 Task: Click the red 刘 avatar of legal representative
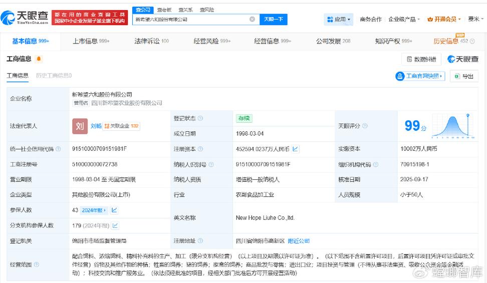[x=80, y=126]
